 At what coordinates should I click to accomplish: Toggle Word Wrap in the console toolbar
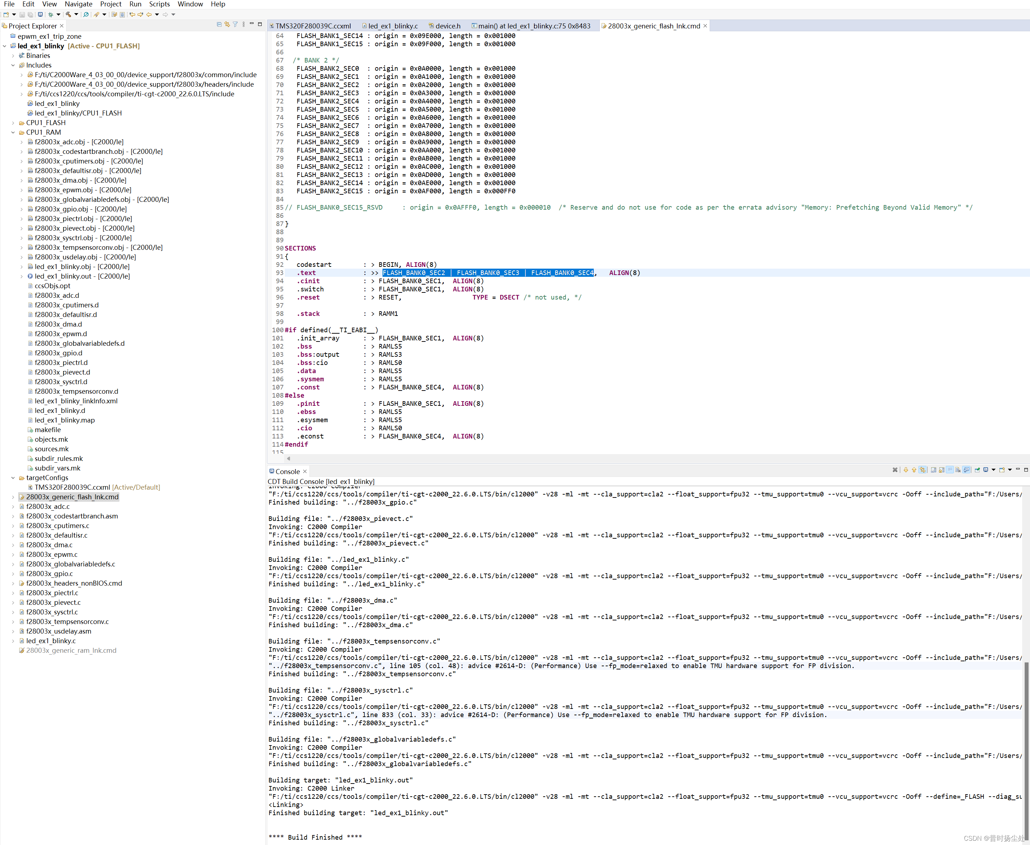tap(950, 470)
